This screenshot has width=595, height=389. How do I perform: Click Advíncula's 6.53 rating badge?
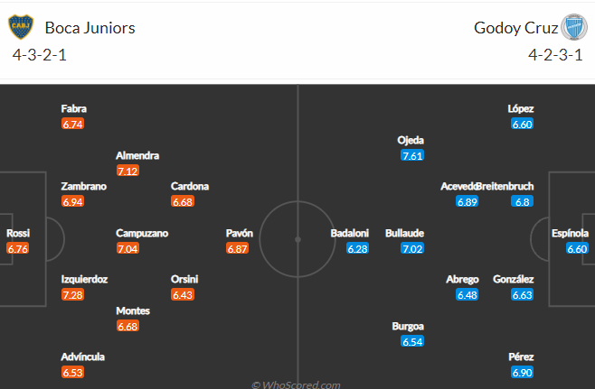pyautogui.click(x=72, y=373)
